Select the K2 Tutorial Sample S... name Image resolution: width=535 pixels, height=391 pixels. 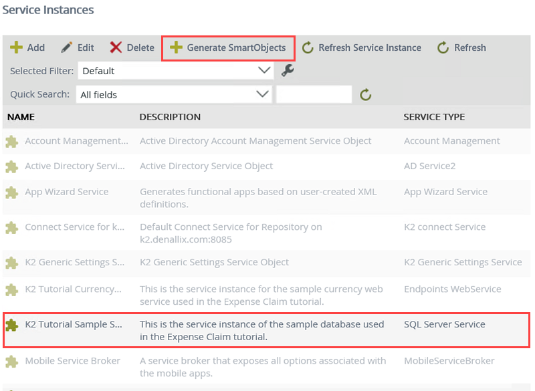click(x=74, y=324)
